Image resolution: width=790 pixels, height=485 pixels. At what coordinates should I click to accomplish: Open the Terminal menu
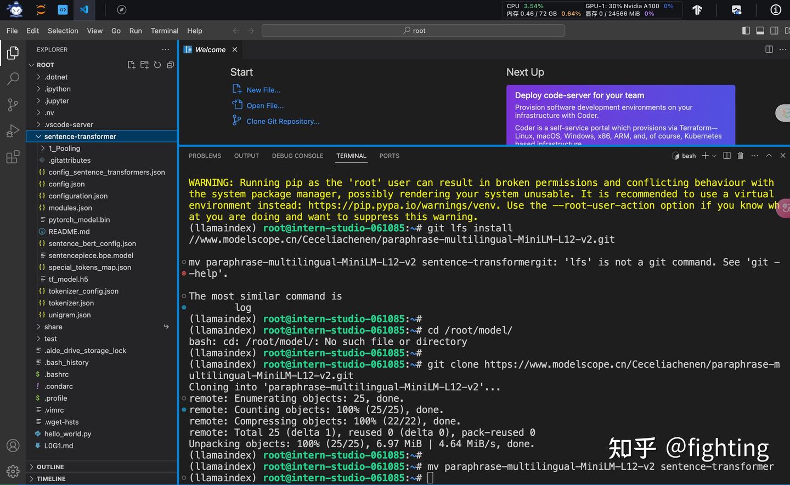coord(165,31)
